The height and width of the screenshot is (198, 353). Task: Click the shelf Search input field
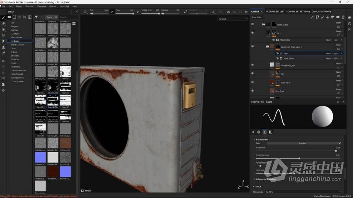click(68, 17)
